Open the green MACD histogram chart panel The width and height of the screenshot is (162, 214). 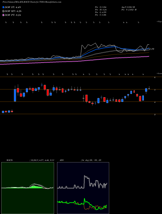point(28,188)
